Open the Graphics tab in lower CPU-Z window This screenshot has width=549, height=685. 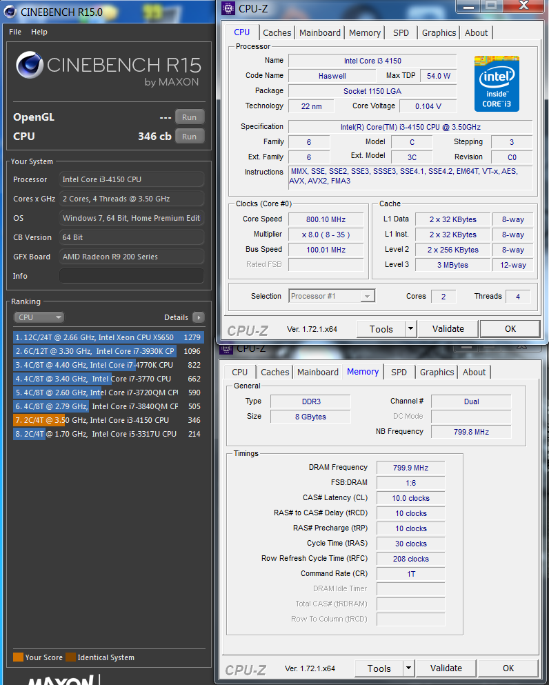pos(437,372)
